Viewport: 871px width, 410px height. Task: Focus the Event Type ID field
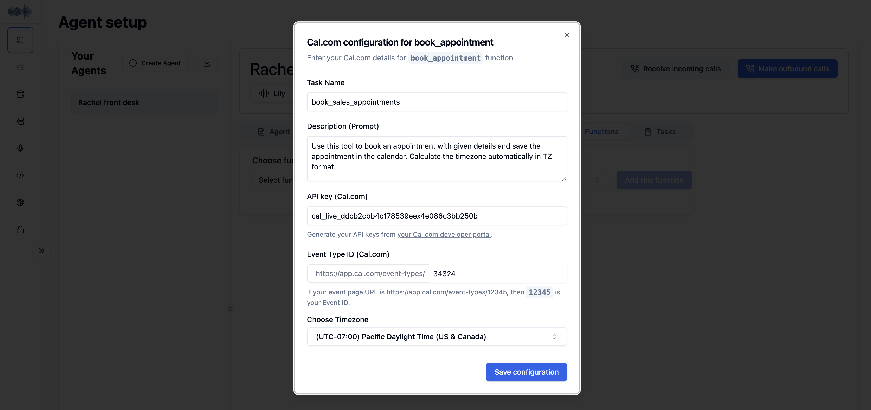point(497,273)
